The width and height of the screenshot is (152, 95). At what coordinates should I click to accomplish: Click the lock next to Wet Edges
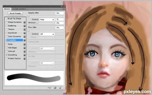(25, 48)
